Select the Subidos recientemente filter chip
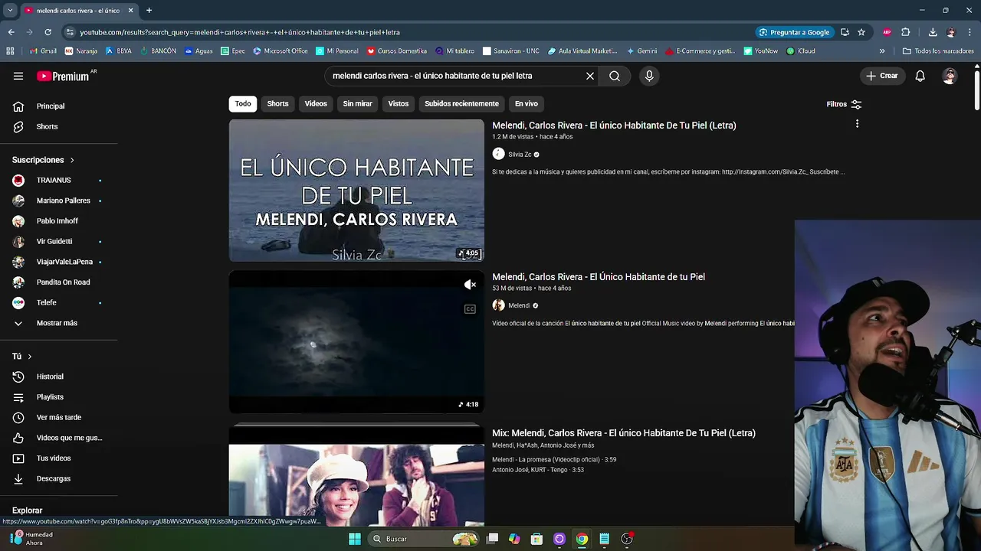981x551 pixels. (461, 103)
